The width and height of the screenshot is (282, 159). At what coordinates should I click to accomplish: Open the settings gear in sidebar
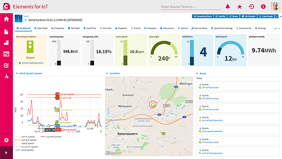pyautogui.click(x=6, y=140)
